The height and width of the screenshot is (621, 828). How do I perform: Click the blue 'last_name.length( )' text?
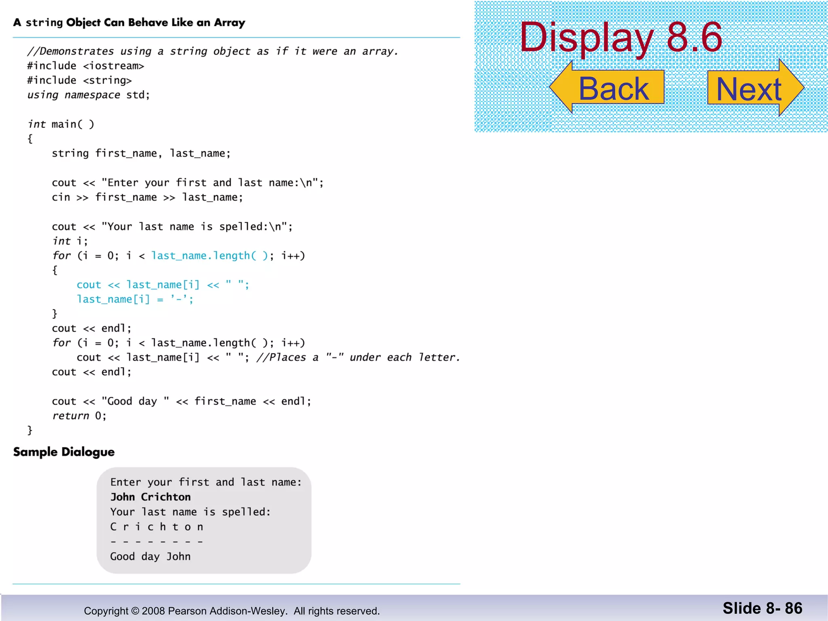(209, 256)
